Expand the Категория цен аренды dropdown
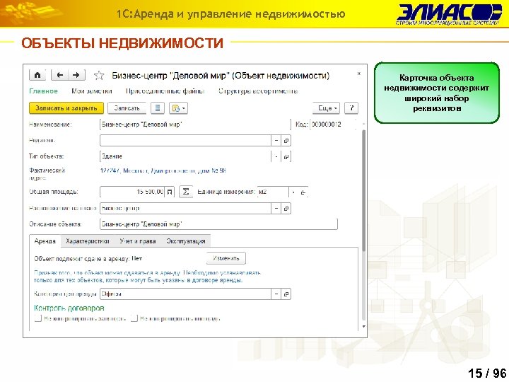Screen dimensions: 509x382 click(276, 294)
